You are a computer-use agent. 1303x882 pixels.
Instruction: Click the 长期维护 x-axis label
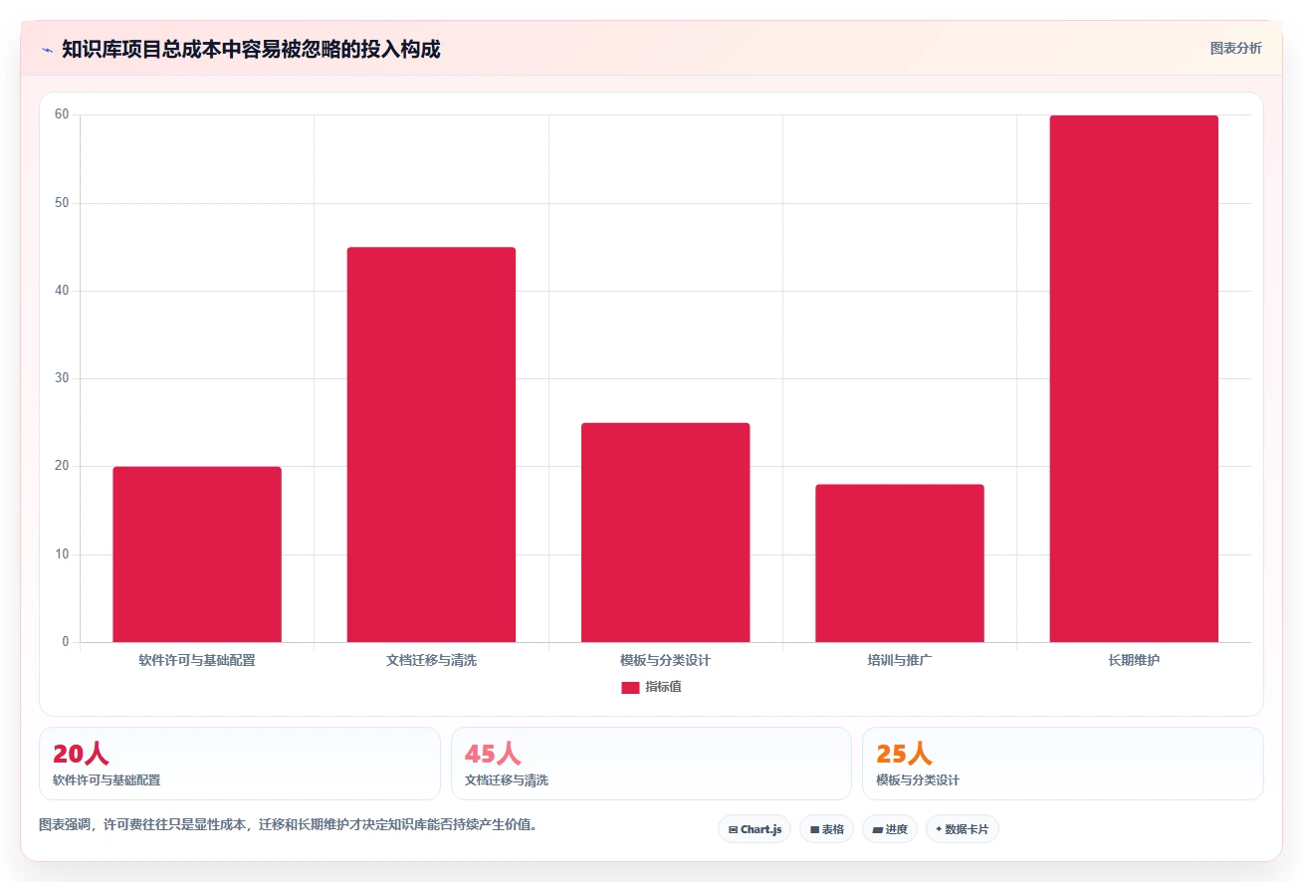pyautogui.click(x=1134, y=660)
